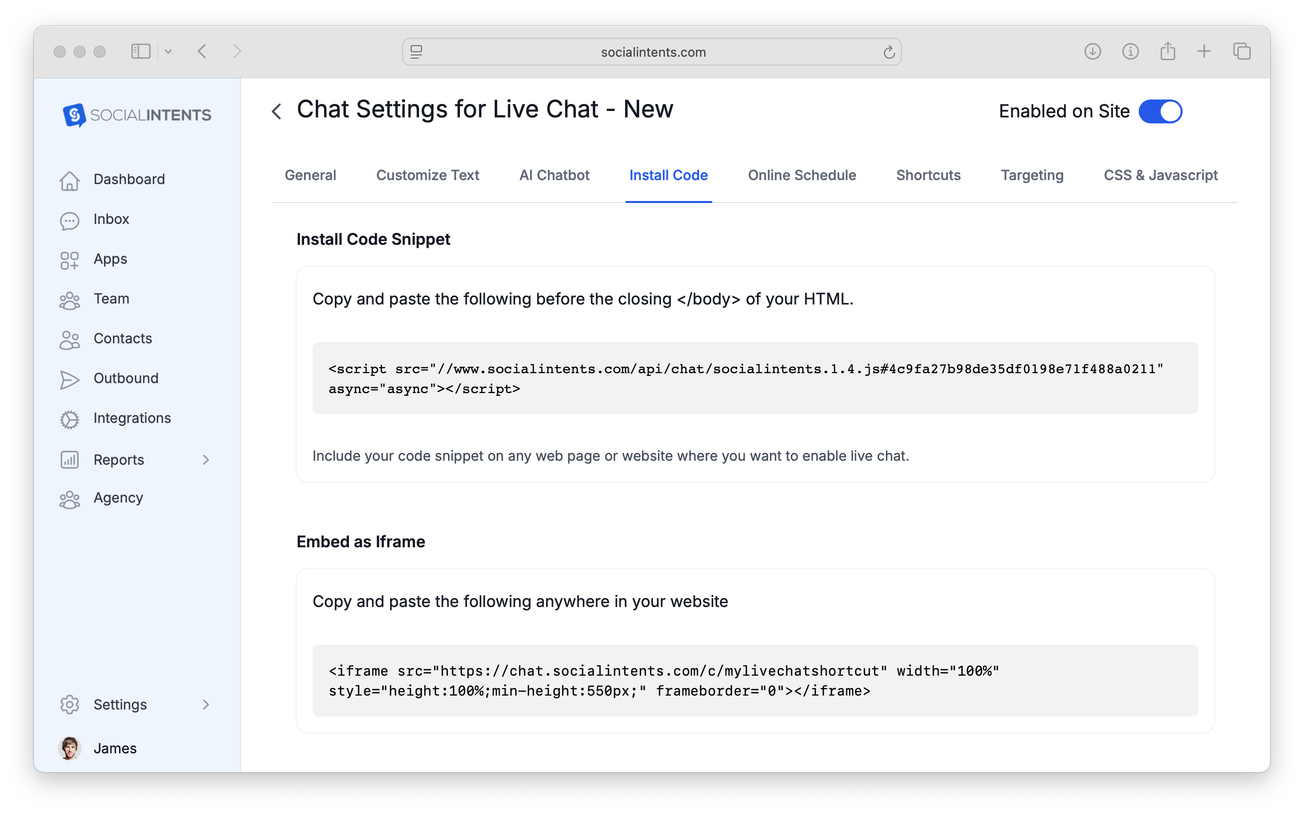This screenshot has height=814, width=1304.
Task: Click the Inbox chat bubble icon
Action: coord(70,220)
